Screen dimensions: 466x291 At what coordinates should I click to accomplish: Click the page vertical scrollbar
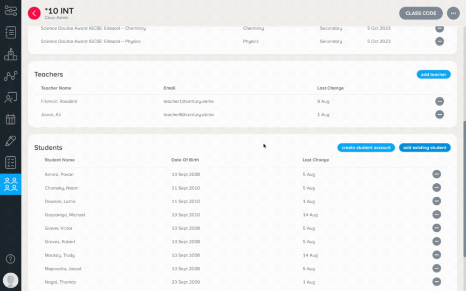coord(464,189)
